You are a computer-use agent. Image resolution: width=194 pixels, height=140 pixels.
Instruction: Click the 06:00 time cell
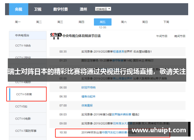point(63,87)
